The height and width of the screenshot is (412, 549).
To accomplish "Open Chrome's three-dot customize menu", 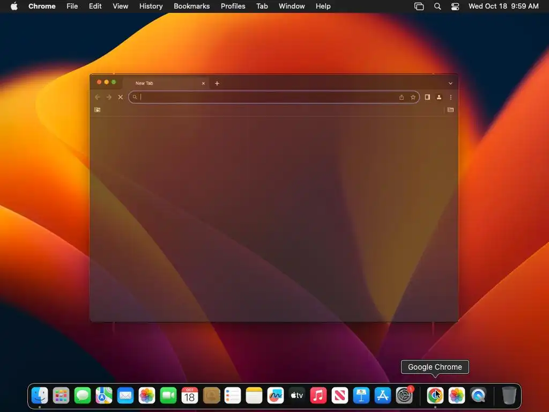I will [450, 97].
